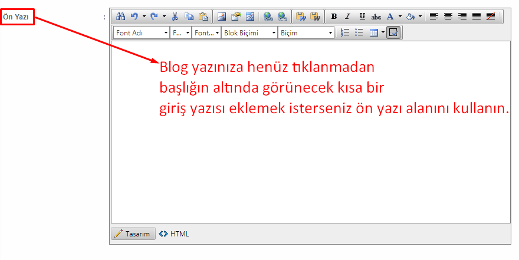Toggle the active editor mode button beside table
The width and height of the screenshot is (519, 260).
click(393, 32)
